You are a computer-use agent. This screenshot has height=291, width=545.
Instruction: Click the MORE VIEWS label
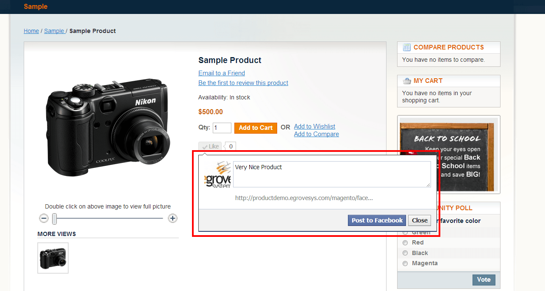click(x=57, y=234)
